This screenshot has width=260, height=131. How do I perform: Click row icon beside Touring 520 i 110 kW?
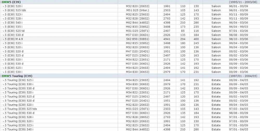[x=3, y=121]
